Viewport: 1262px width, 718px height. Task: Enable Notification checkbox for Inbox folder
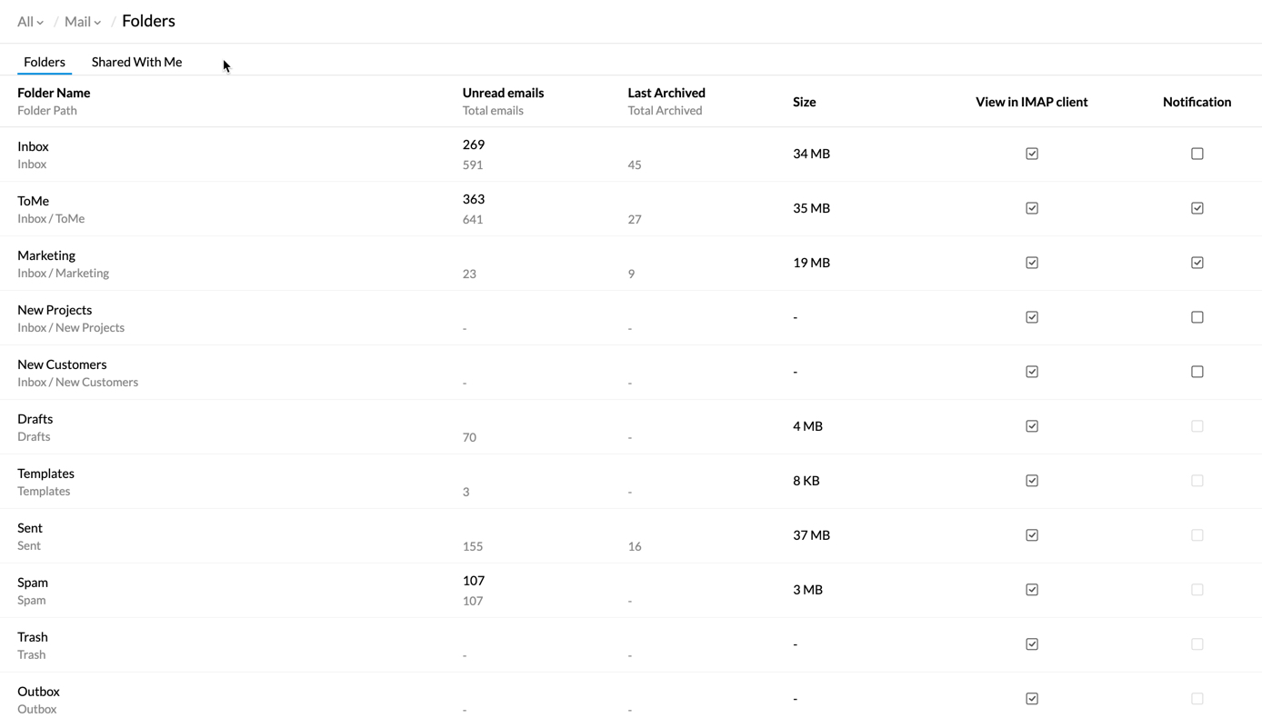[x=1197, y=154]
